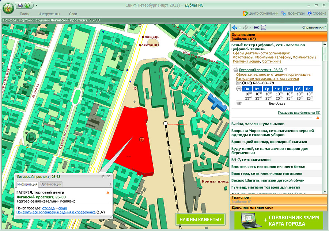Open the popup tabs overflow arrow
This screenshot has width=329, height=231.
pos(110,184)
